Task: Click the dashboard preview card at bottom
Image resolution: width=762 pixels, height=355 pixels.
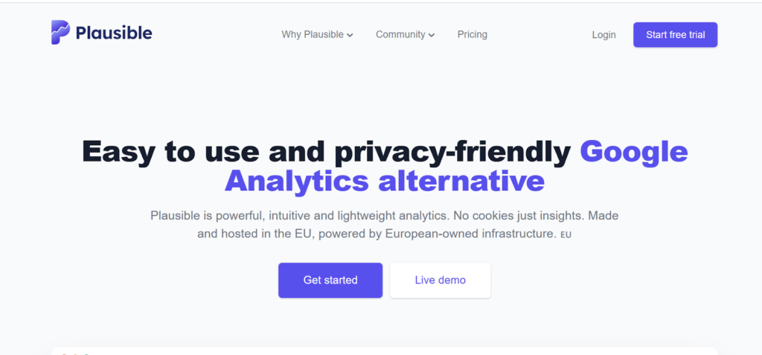Action: tap(384, 351)
